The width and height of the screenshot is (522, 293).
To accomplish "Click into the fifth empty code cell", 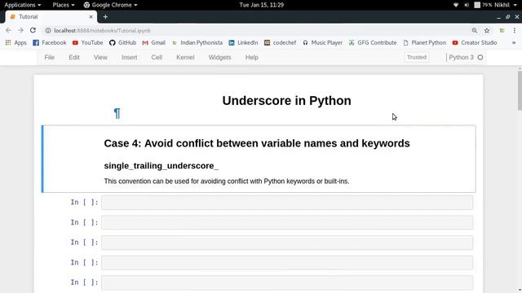I will (287, 282).
